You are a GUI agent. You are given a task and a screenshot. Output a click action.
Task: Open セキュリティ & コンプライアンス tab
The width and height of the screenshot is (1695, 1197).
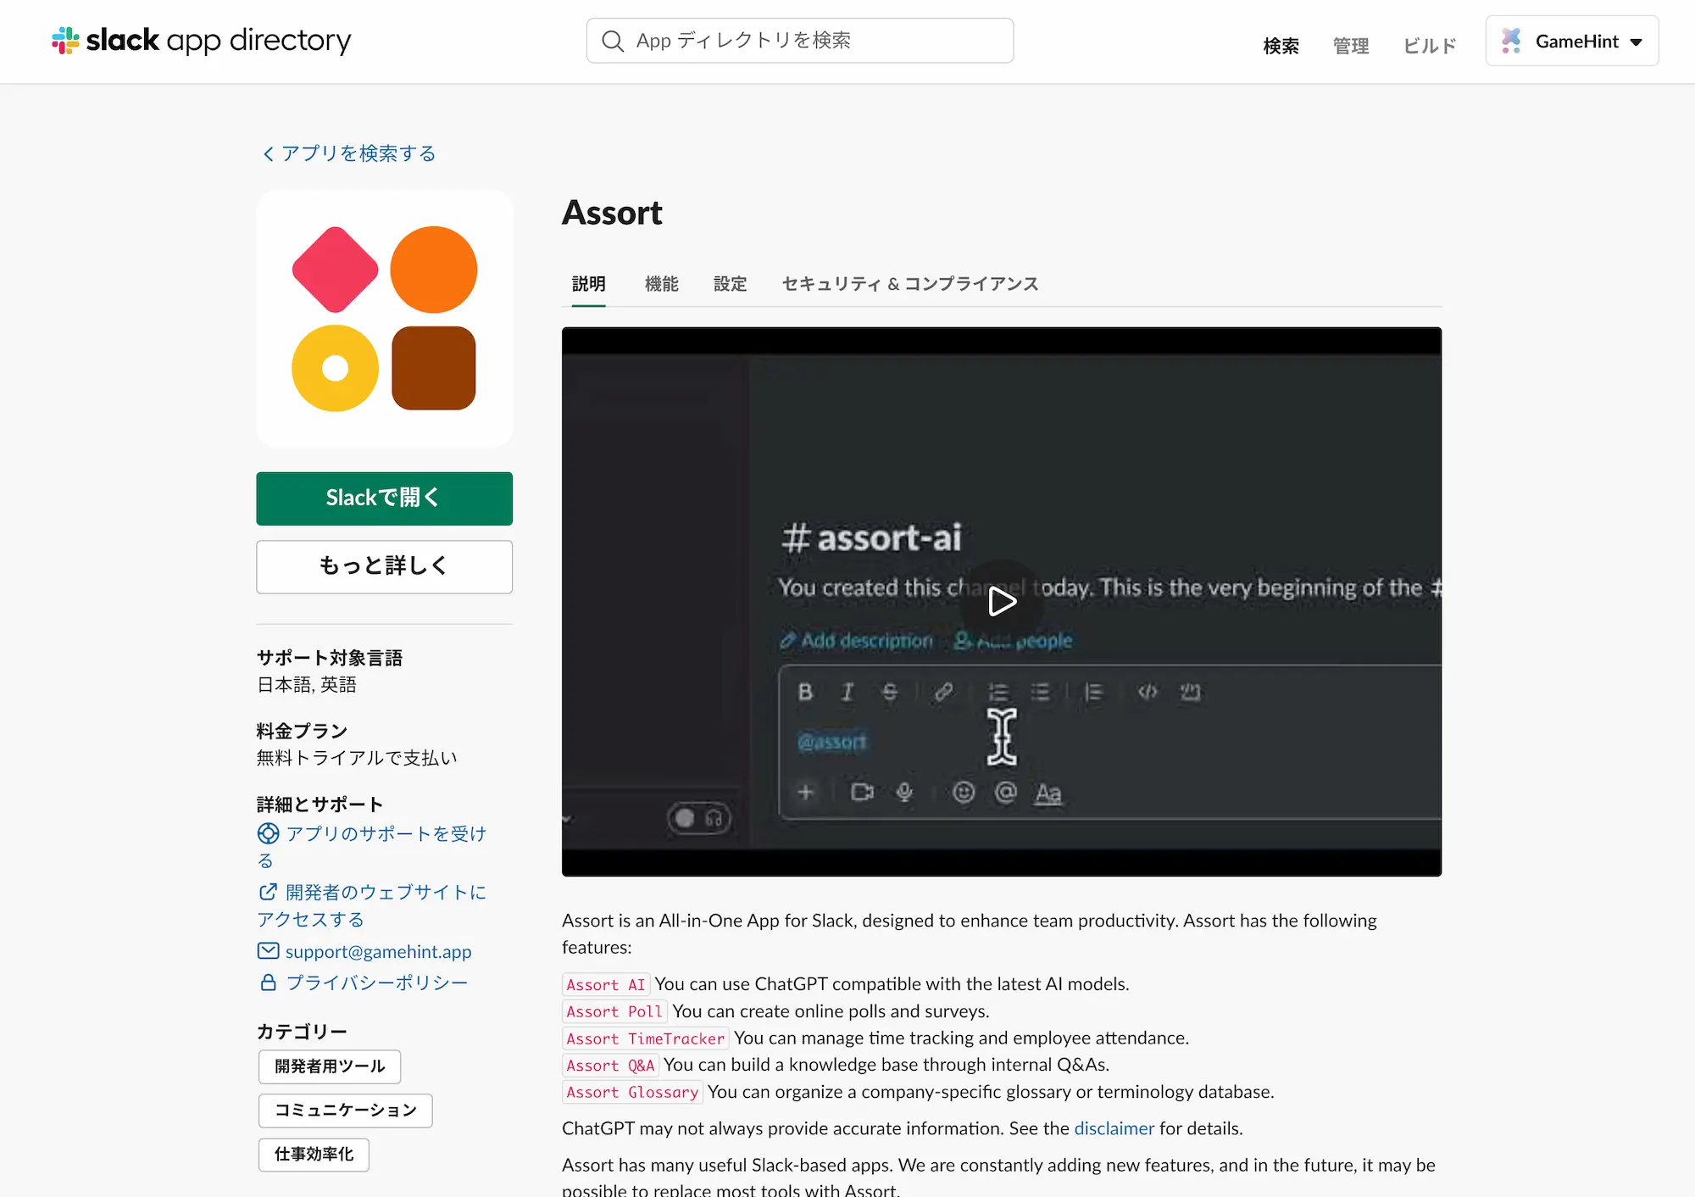909,284
